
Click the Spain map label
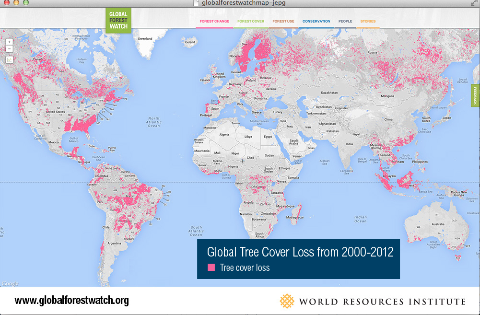(x=215, y=108)
